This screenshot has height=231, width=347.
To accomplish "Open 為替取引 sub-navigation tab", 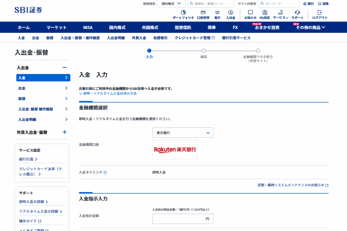I will point(160,38).
